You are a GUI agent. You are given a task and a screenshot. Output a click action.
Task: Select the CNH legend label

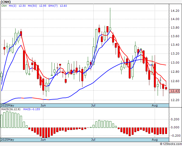[5, 6]
